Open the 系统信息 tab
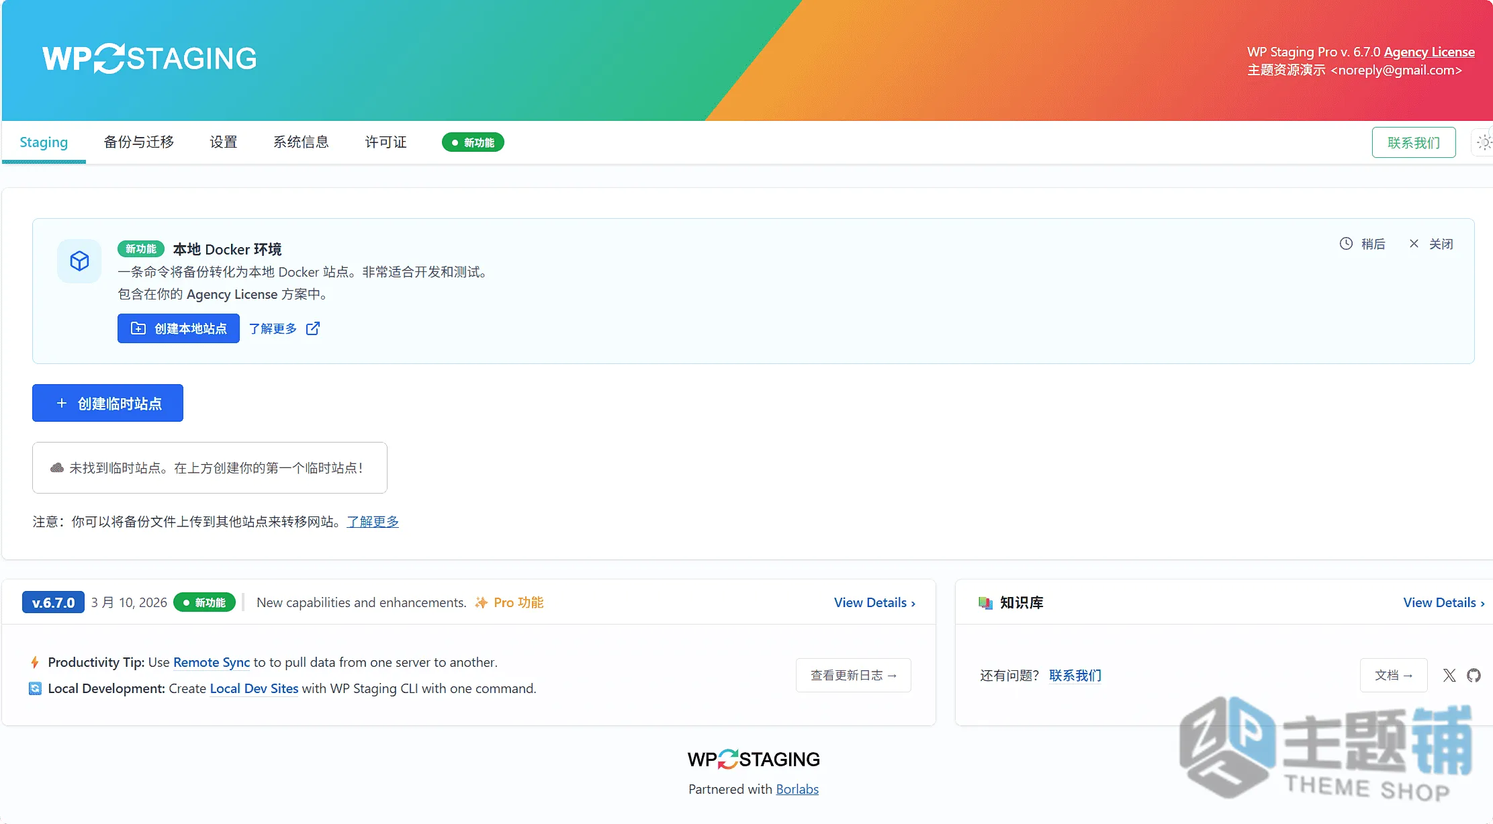The height and width of the screenshot is (824, 1493). coord(301,142)
